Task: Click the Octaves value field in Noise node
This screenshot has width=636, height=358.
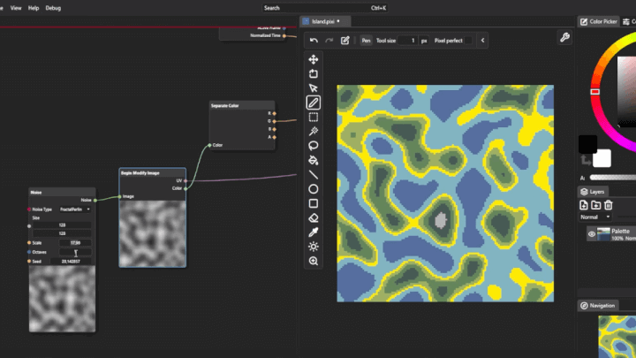Action: (x=75, y=252)
